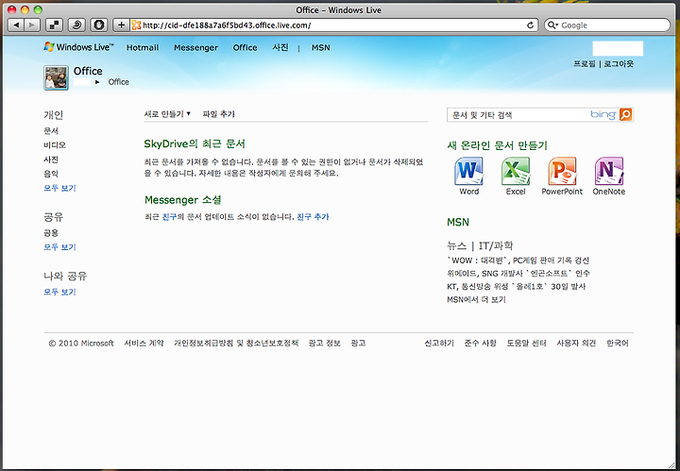Open the Google search magnifier dropdown
The width and height of the screenshot is (680, 471).
[552, 25]
